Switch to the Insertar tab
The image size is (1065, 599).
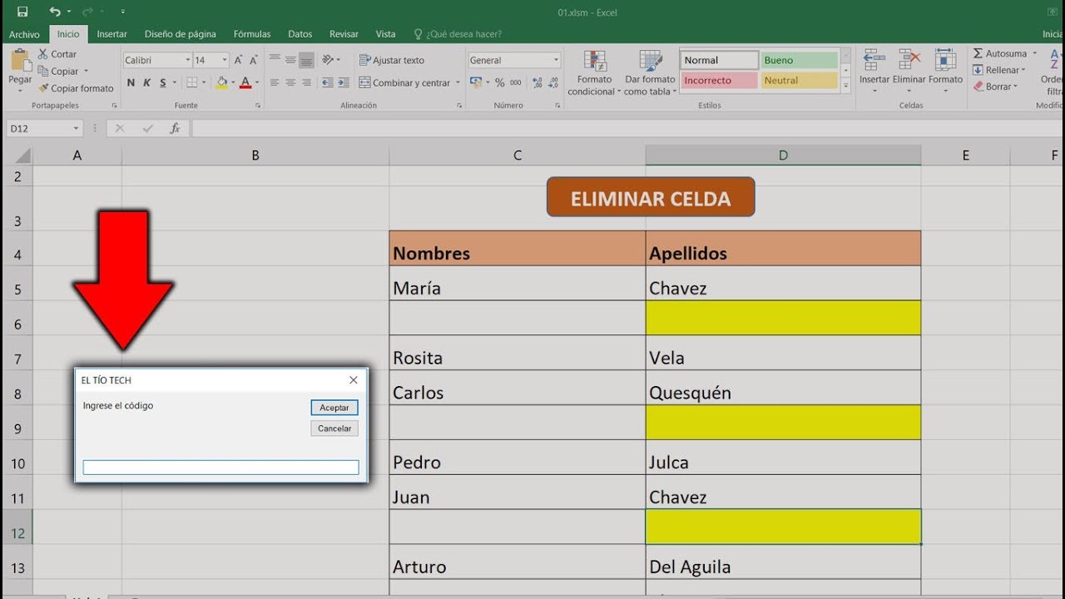[111, 34]
